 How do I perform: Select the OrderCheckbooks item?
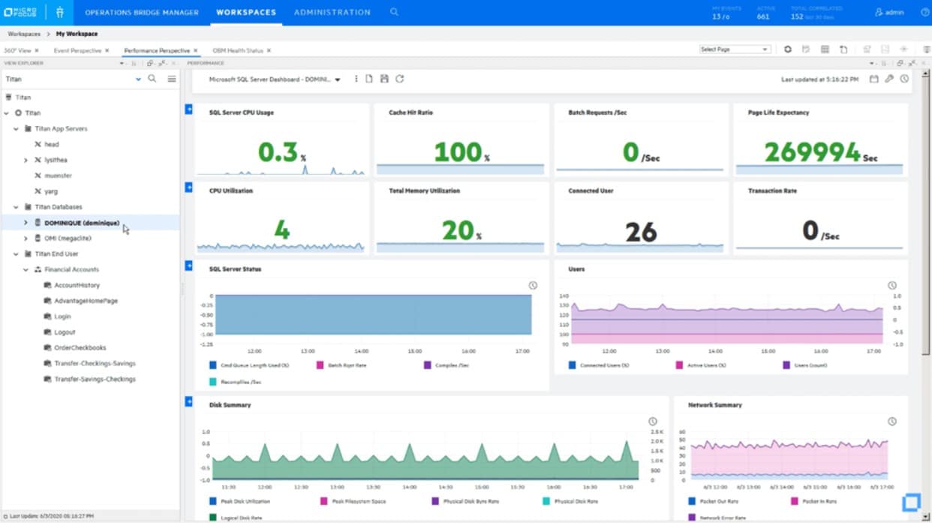80,347
